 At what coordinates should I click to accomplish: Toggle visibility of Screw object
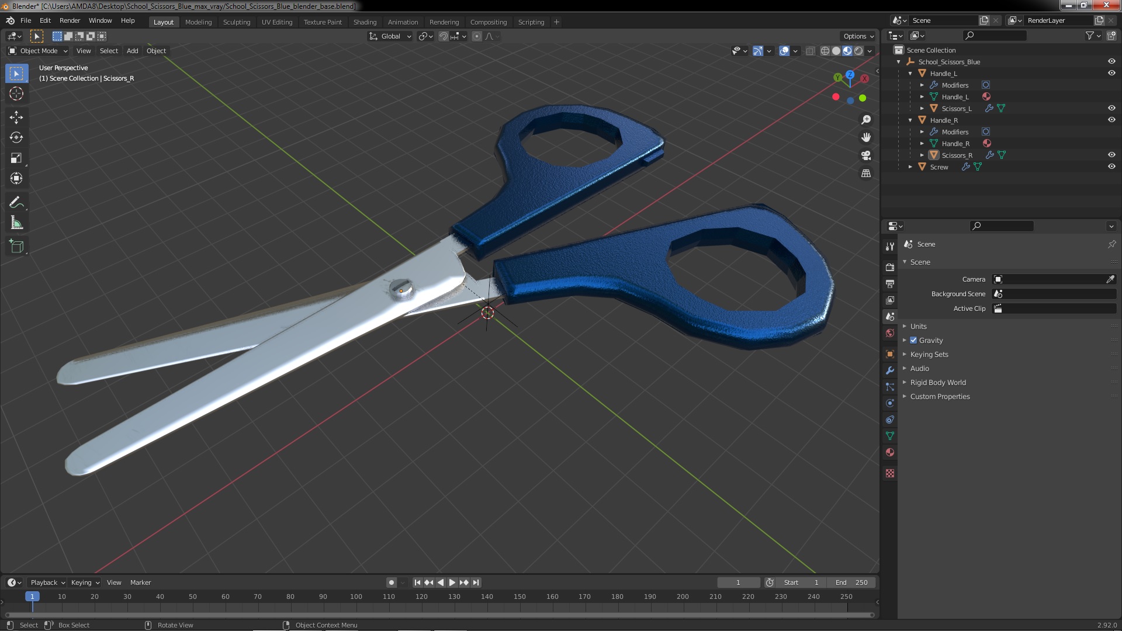point(1111,167)
